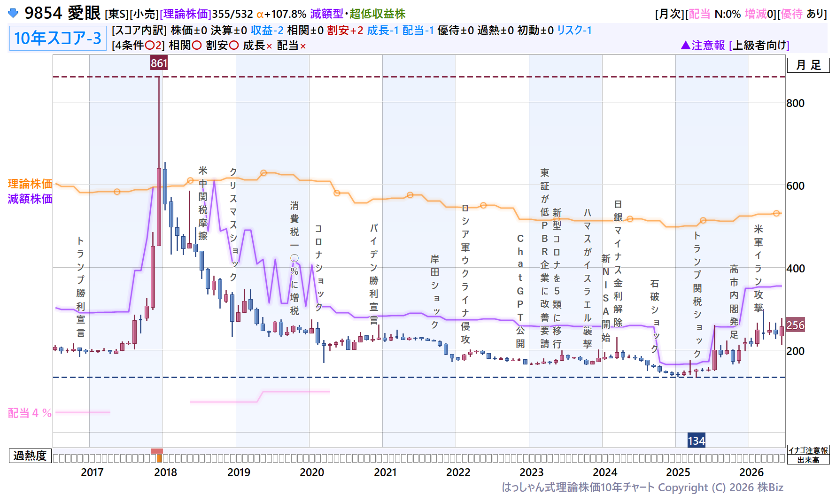Click the 収益-2 score item

pyautogui.click(x=267, y=31)
